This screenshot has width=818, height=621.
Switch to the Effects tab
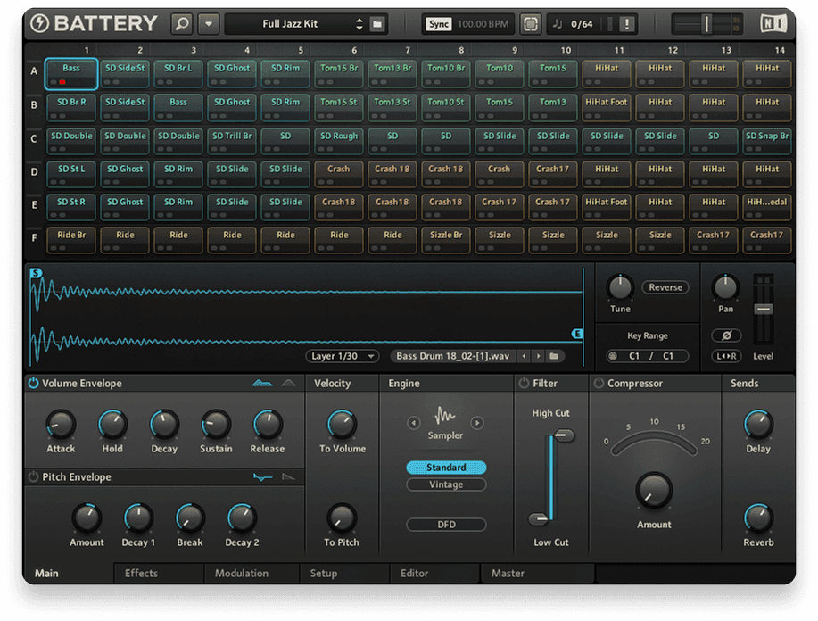click(140, 574)
